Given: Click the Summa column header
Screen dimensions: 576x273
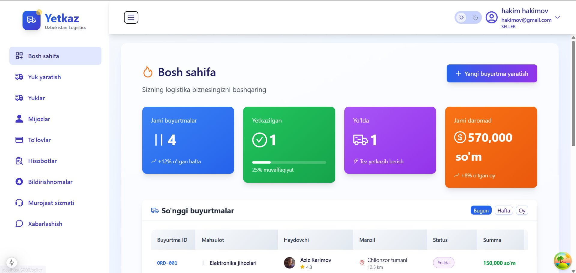Looking at the screenshot, I should (501, 240).
